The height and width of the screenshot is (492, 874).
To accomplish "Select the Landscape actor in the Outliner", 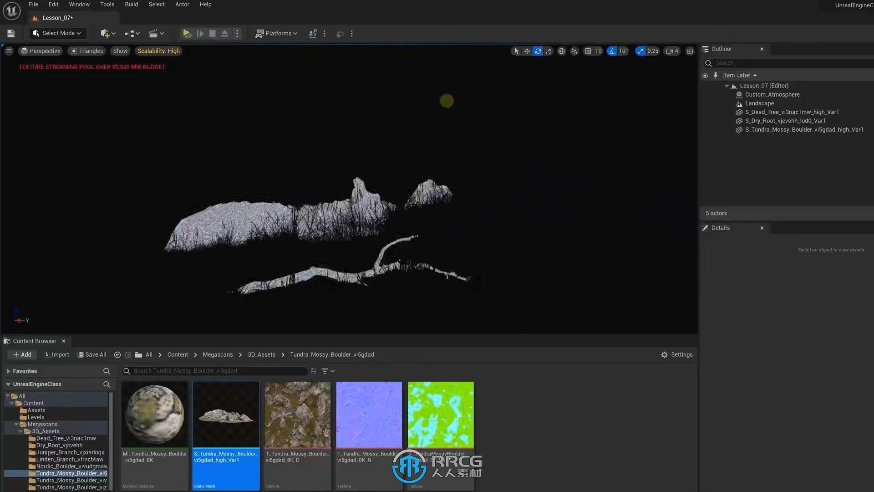I will 759,103.
